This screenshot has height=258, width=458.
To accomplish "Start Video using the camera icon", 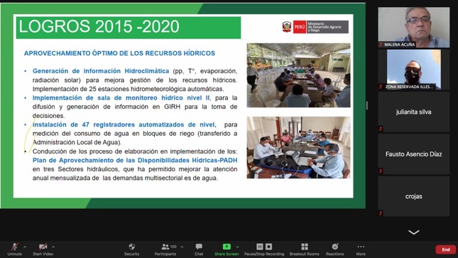I will click(x=43, y=249).
